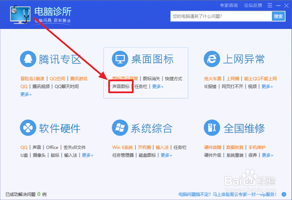Viewport: 292px width, 200px height.
Task: Select the 快捷方式 link
Action: (x=173, y=79)
